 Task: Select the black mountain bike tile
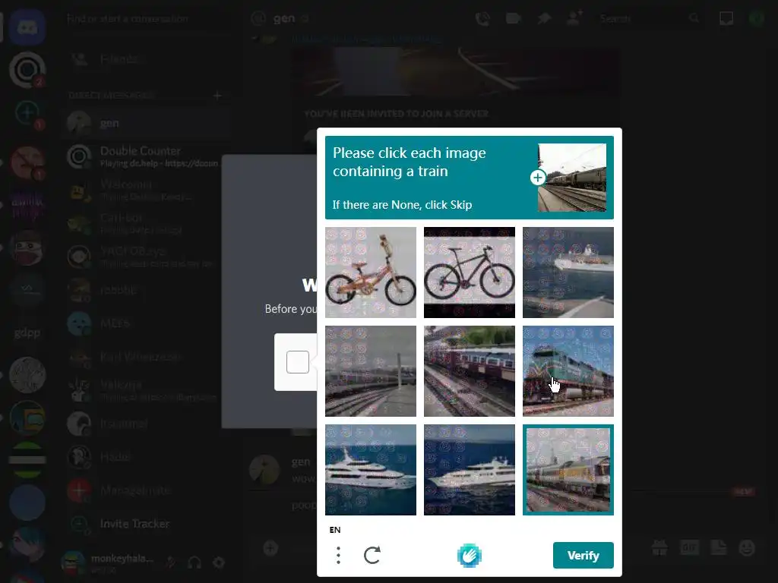point(470,273)
